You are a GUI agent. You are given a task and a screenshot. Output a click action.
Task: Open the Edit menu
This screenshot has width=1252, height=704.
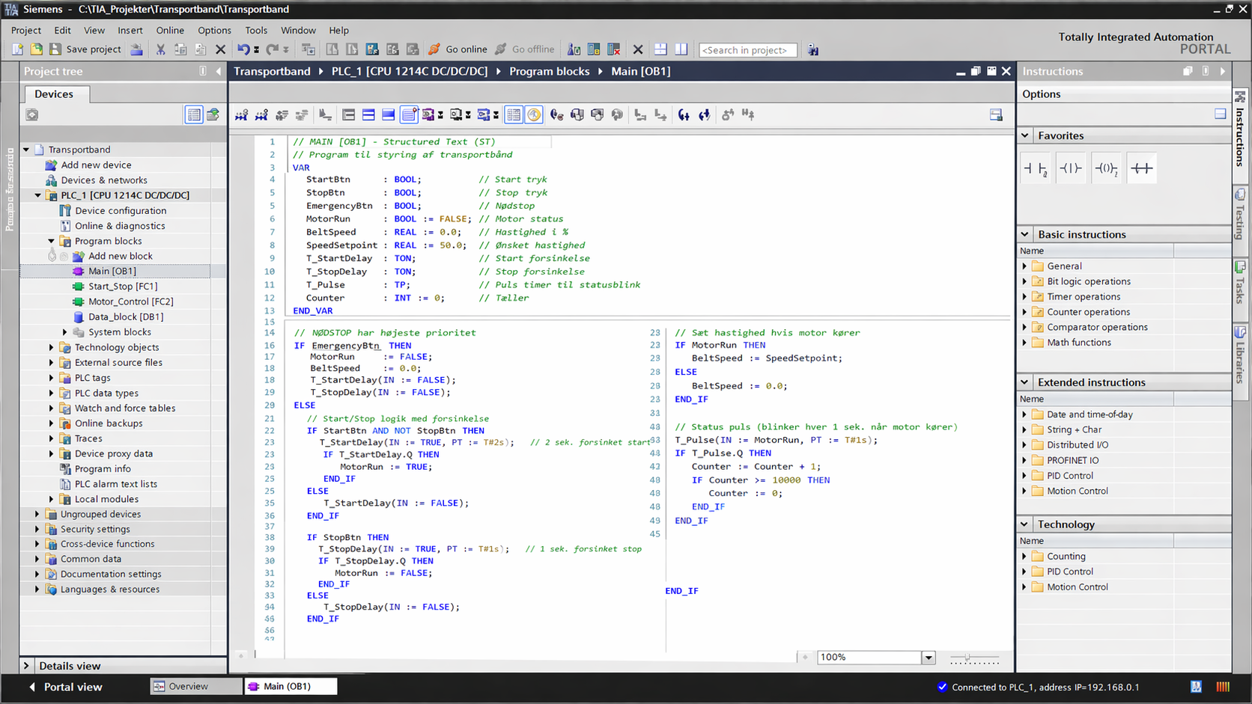coord(62,30)
